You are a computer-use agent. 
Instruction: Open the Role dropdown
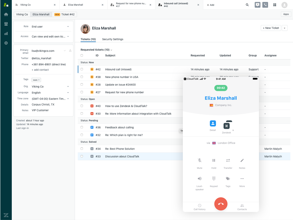[x=50, y=27]
